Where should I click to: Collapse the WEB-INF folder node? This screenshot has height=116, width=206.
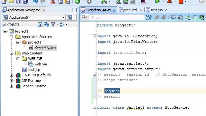click(18, 59)
